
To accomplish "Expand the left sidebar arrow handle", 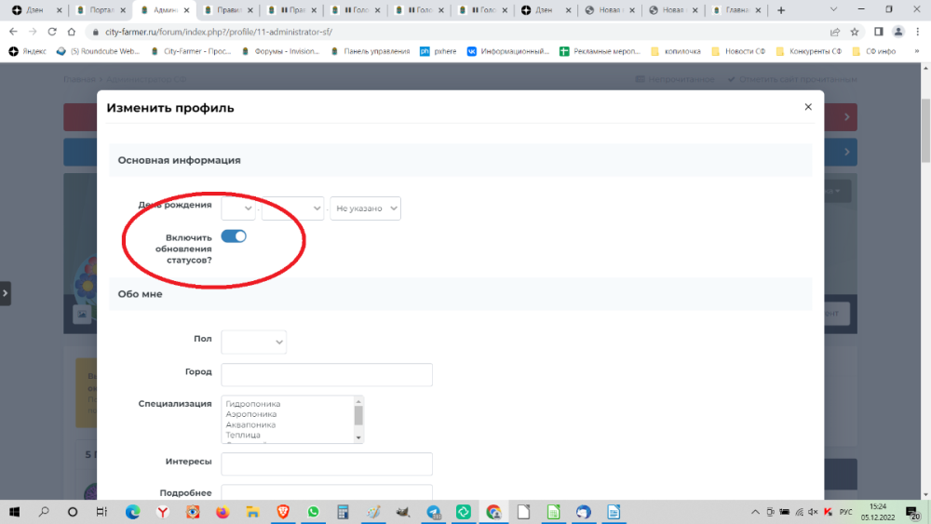I will (x=6, y=293).
